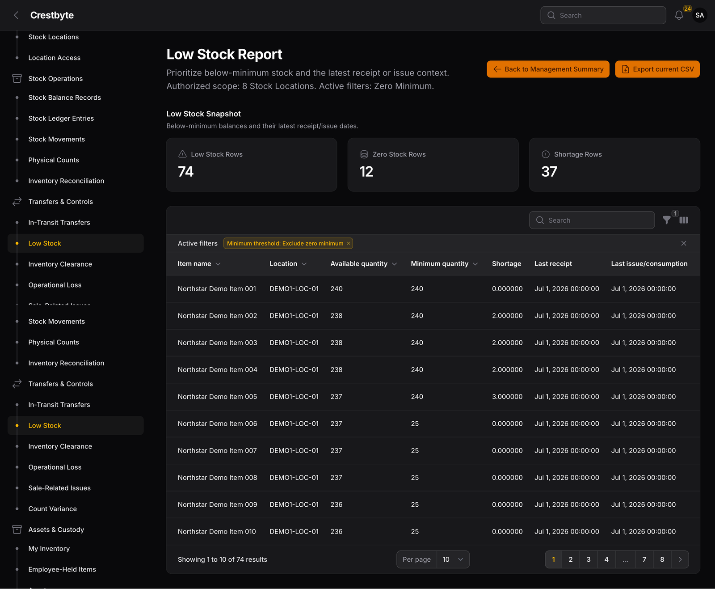Viewport: 715px width, 589px height.
Task: Go to page 3
Action: point(589,559)
